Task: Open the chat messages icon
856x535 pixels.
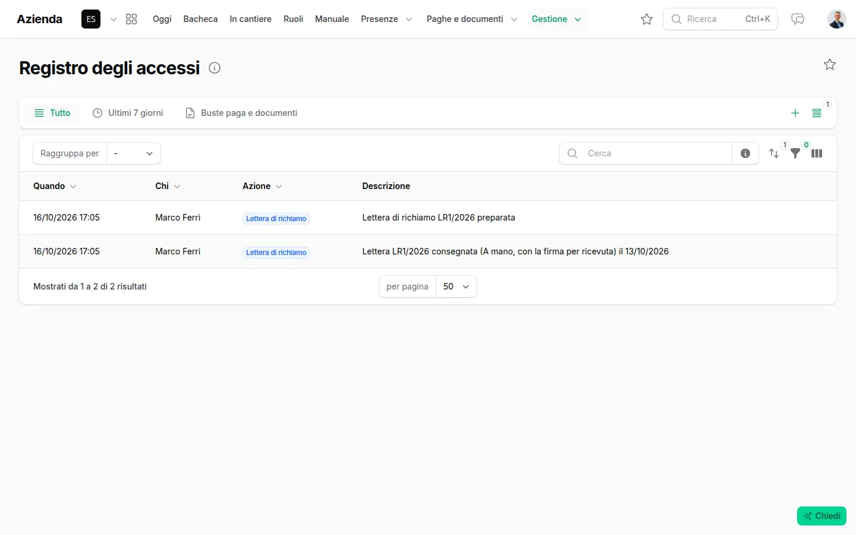Action: [798, 19]
